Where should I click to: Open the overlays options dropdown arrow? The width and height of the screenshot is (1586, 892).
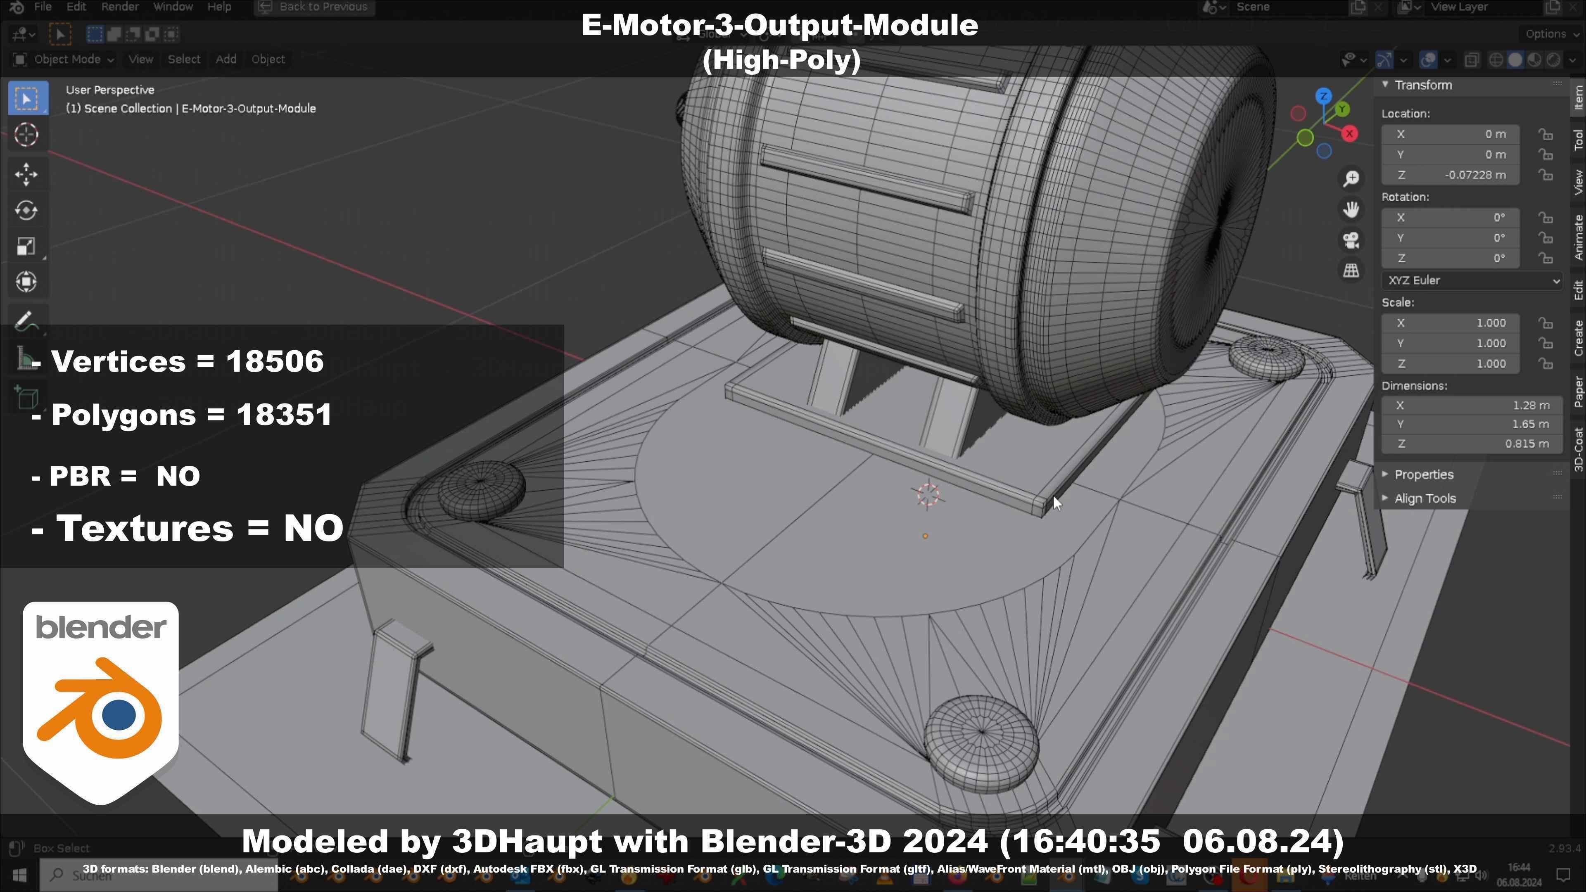[1447, 60]
